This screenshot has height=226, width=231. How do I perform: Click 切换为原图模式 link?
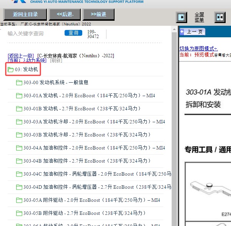(x=198, y=48)
